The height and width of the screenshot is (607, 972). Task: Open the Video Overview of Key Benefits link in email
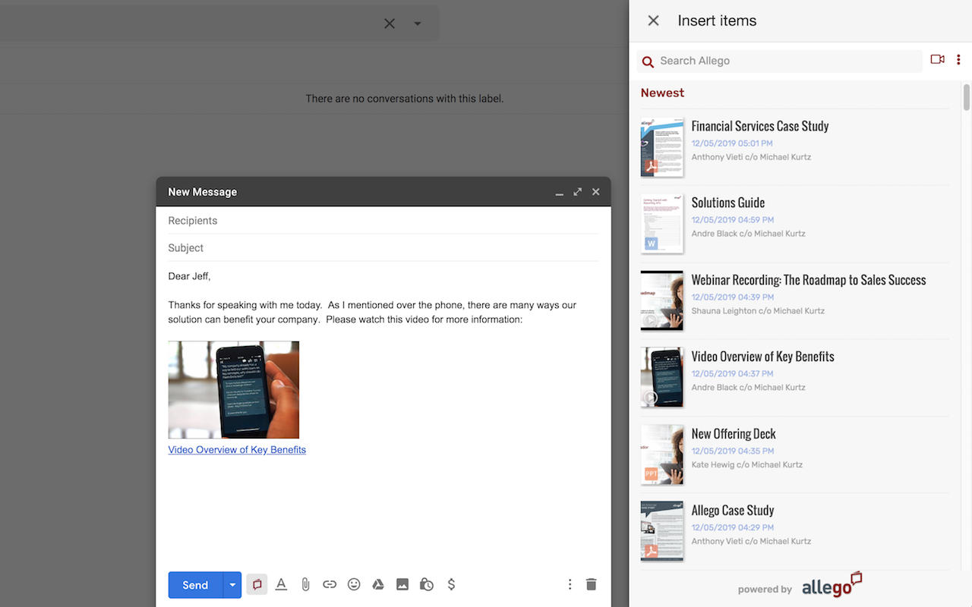click(237, 450)
